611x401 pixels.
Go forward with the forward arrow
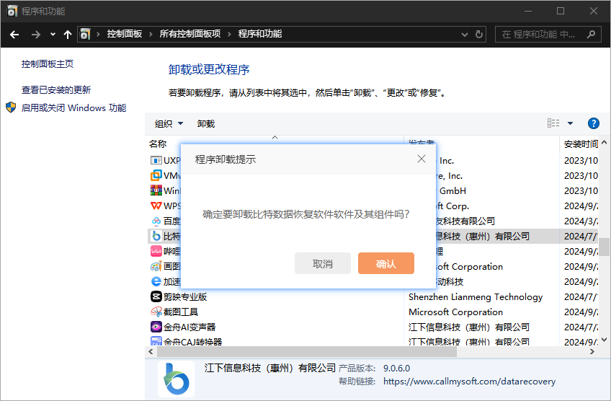(x=36, y=35)
